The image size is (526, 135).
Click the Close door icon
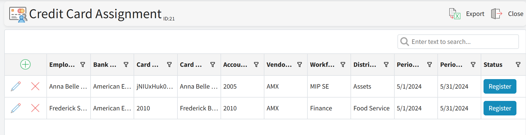497,14
